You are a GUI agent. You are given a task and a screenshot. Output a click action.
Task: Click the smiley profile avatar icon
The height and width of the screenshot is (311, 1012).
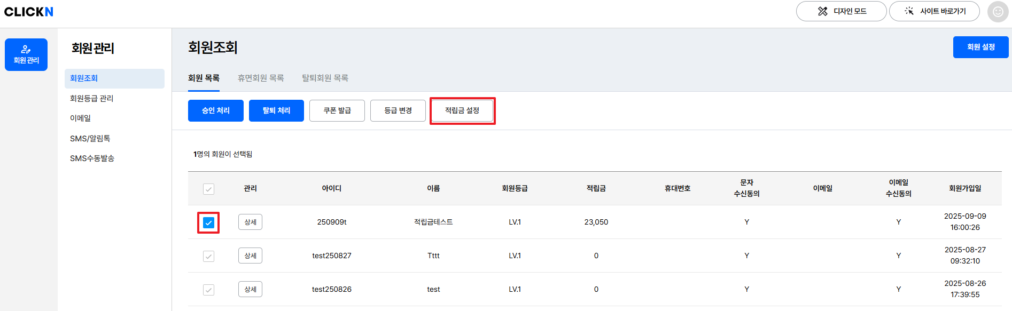(998, 12)
